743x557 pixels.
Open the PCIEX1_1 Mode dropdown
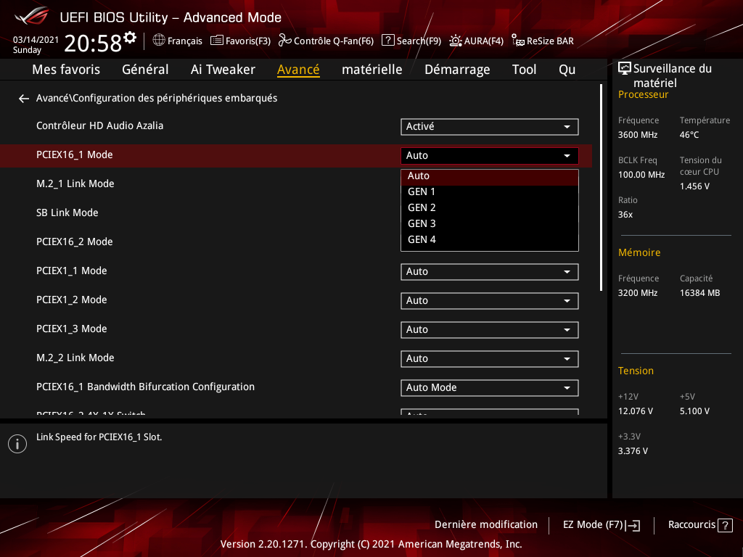click(x=490, y=271)
